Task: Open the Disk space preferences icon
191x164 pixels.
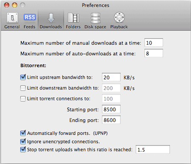Action: click(95, 18)
